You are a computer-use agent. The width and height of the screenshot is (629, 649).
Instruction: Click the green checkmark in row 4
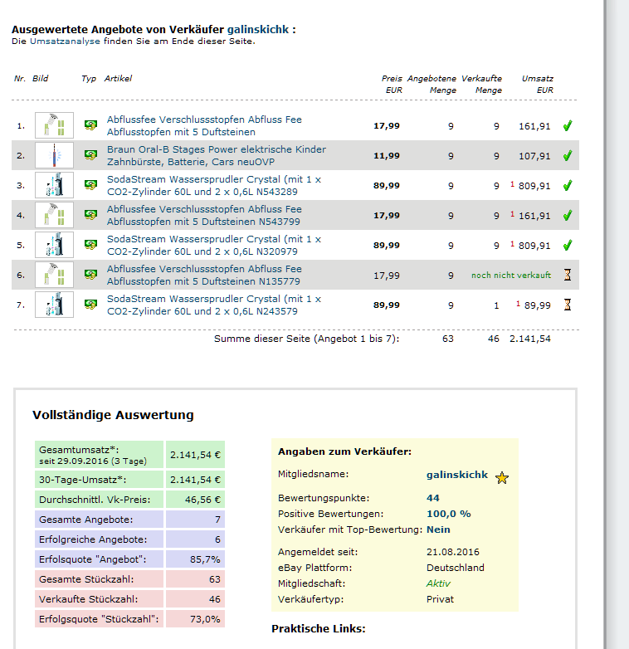click(568, 215)
